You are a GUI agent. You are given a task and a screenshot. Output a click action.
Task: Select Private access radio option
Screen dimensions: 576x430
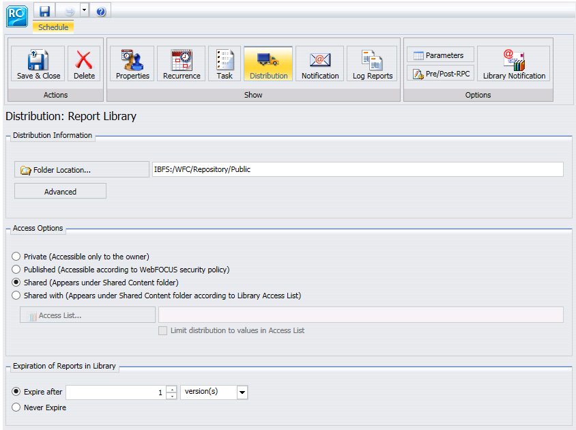(x=16, y=257)
